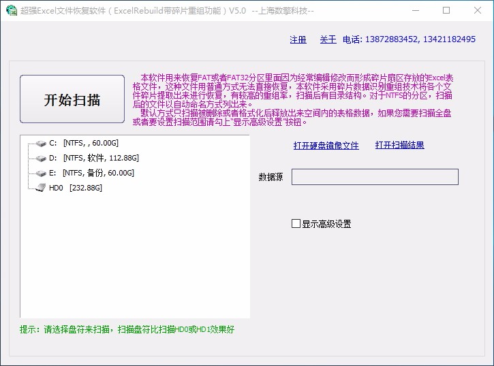The height and width of the screenshot is (366, 494).
Task: Click the purple software description paragraph
Action: pos(293,100)
